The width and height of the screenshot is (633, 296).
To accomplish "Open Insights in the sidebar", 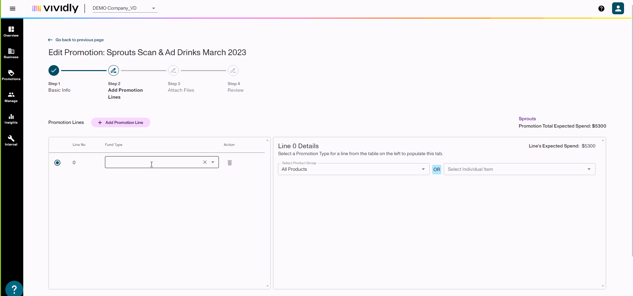I will click(11, 119).
